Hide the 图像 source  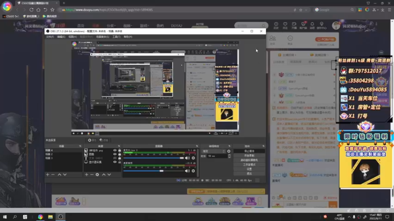point(115,154)
